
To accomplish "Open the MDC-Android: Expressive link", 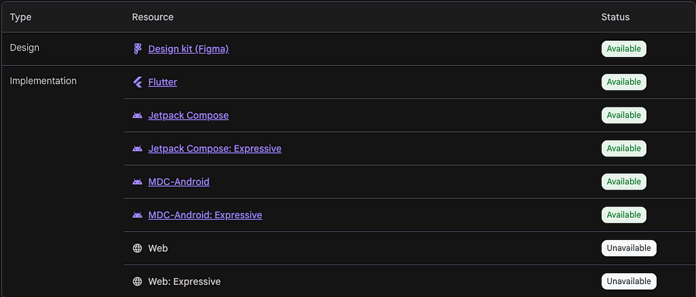I will click(205, 215).
